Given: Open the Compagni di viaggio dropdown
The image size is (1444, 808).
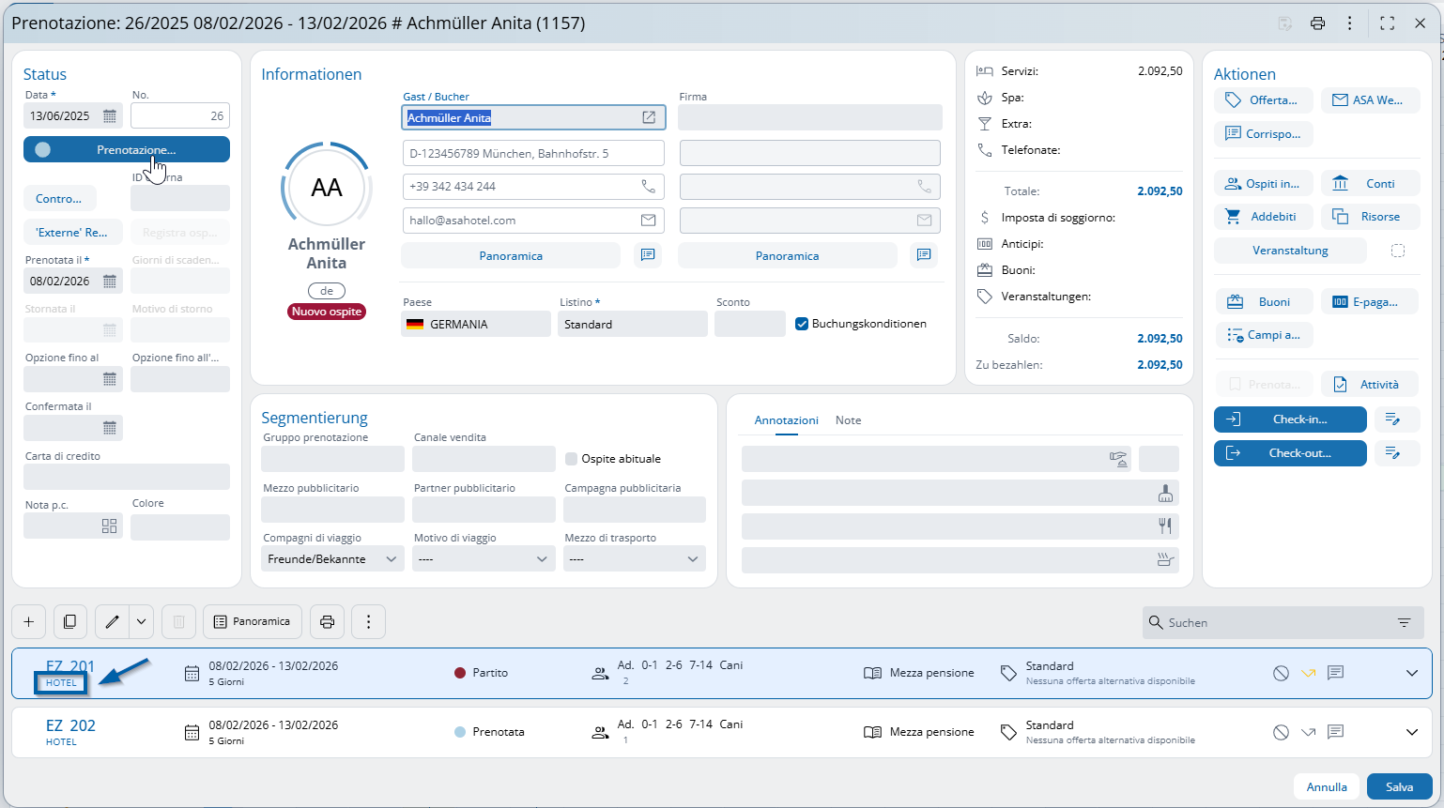Looking at the screenshot, I should [x=332, y=559].
